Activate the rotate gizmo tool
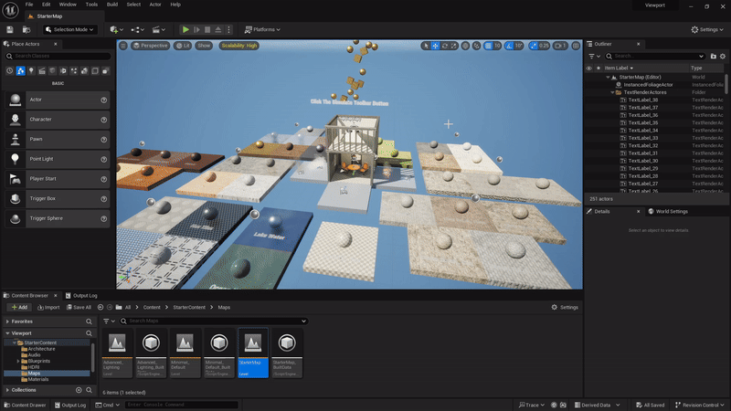The height and width of the screenshot is (411, 731). (x=445, y=46)
